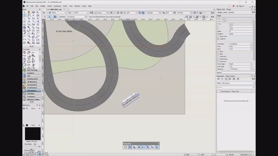Open Irrigation tool set
The image size is (278, 156).
[32, 73]
